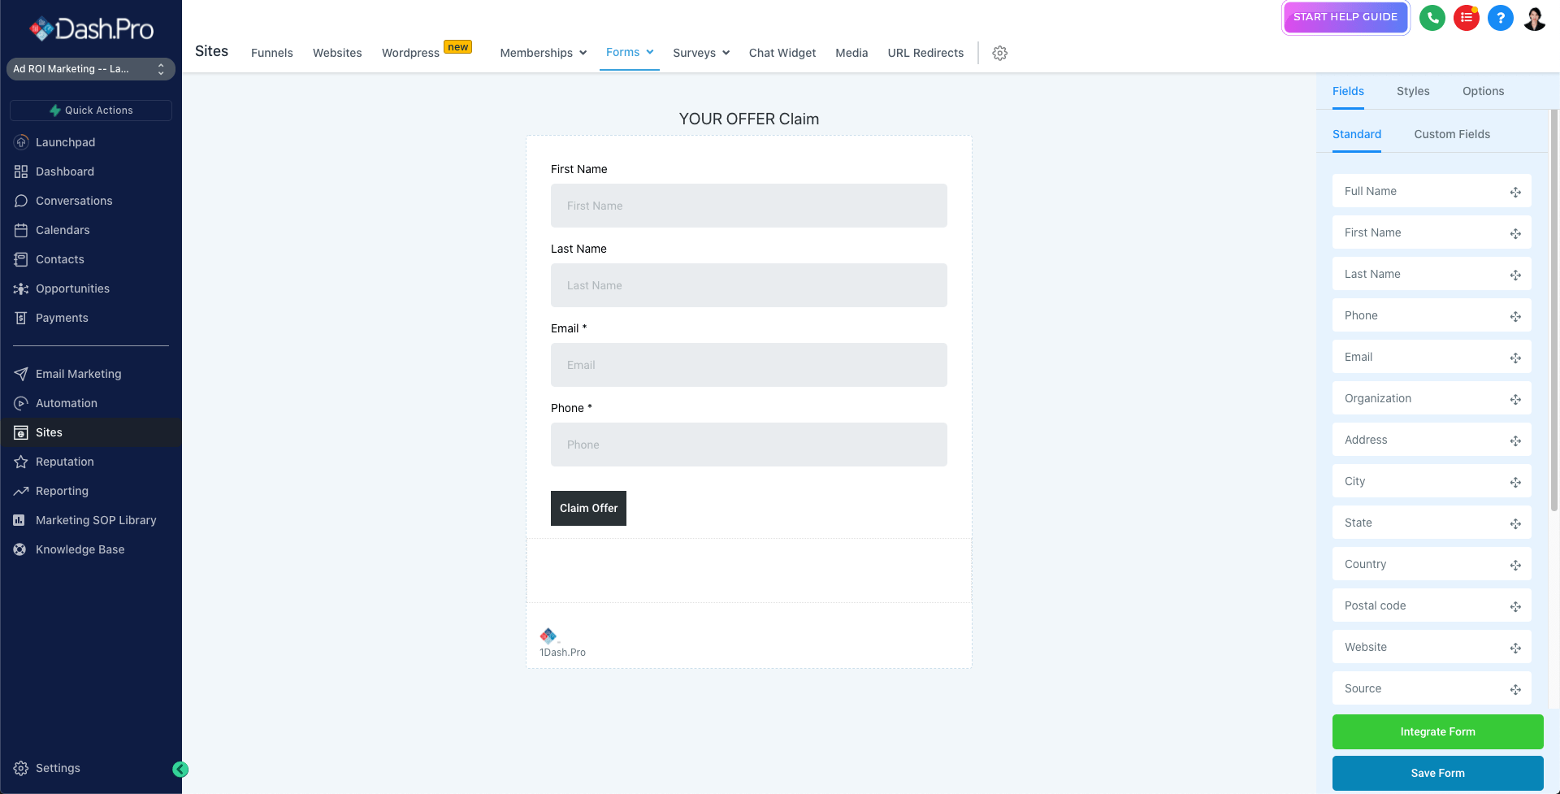1560x794 pixels.
Task: Expand the Memberships dropdown
Action: coord(542,52)
